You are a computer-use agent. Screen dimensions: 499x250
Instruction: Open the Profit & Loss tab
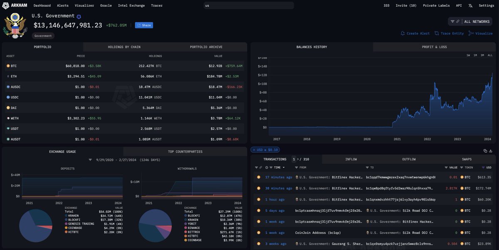click(x=434, y=47)
